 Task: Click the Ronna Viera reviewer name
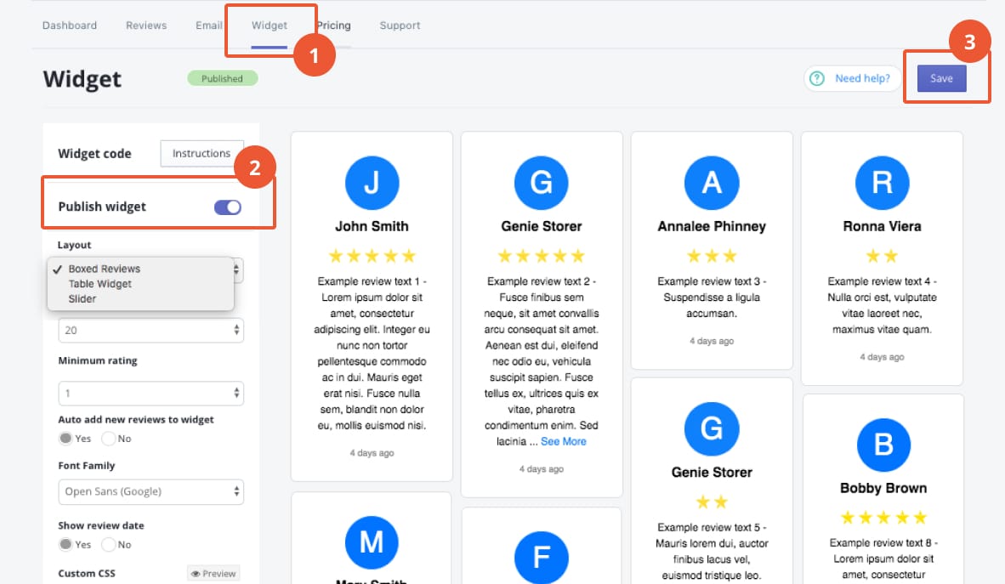882,226
